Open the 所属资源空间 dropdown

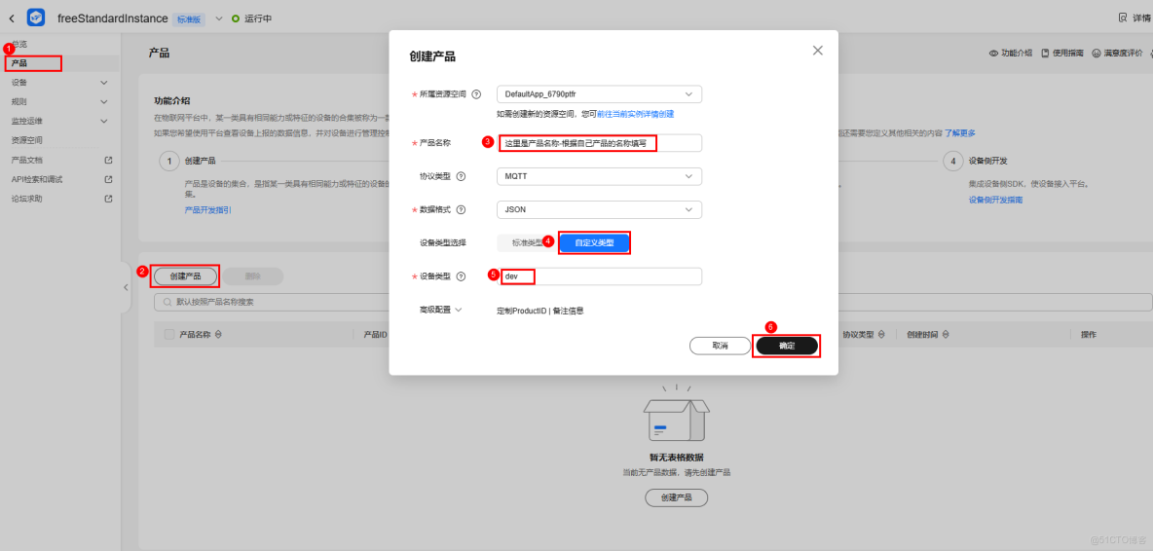[599, 94]
